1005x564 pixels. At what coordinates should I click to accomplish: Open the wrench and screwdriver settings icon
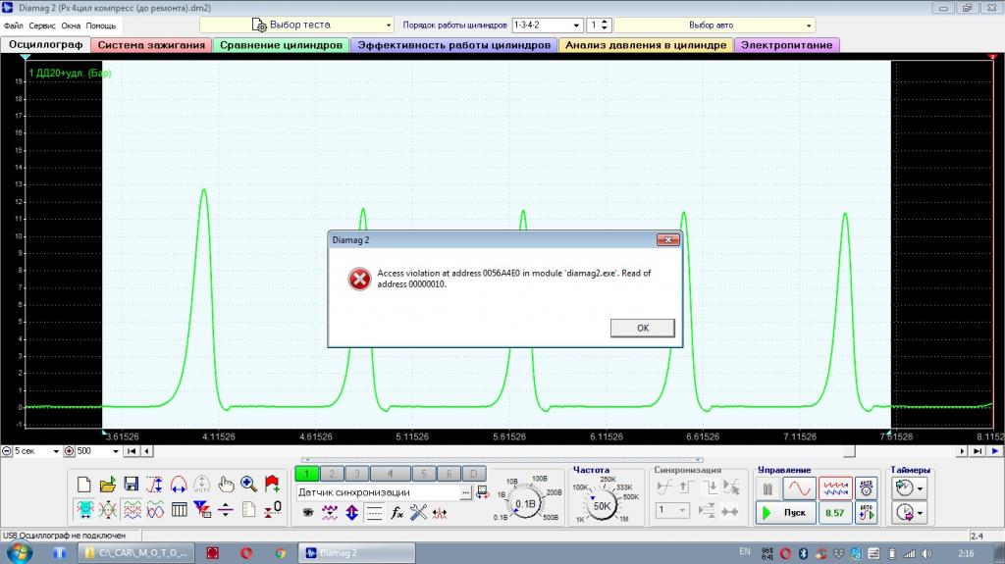coord(418,513)
